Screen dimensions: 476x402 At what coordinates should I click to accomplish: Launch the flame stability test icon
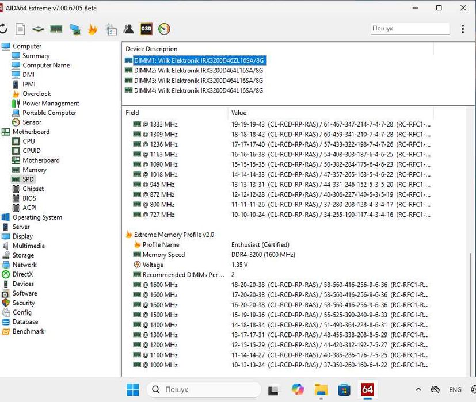[x=93, y=29]
